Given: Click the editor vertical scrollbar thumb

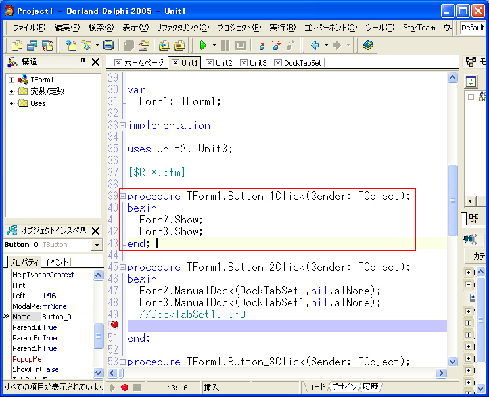Looking at the screenshot, I should [x=452, y=201].
